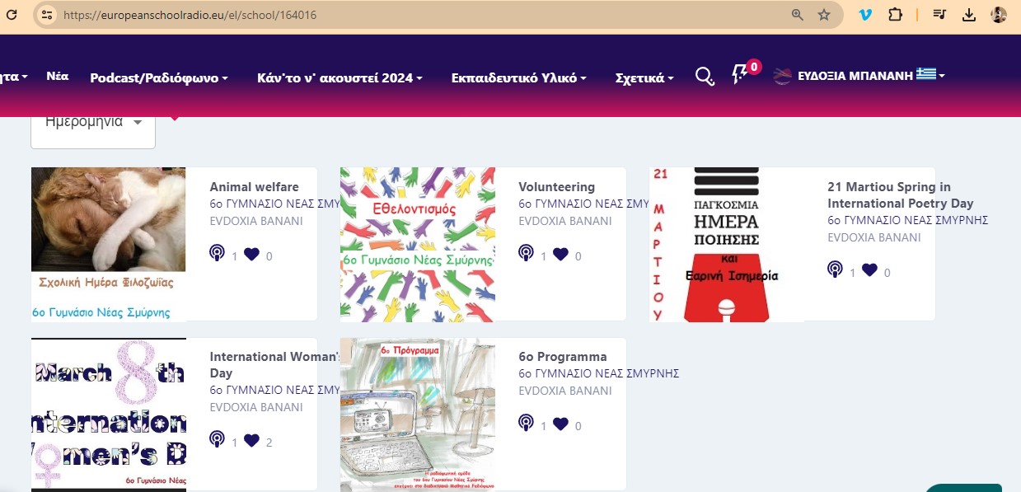Like the International Woman's Day podcast
The width and height of the screenshot is (1021, 492).
(x=252, y=441)
